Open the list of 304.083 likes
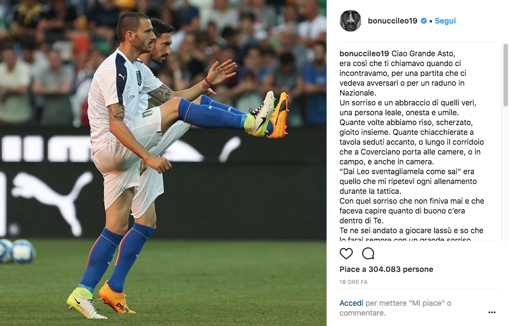Viewport: 509px width, 326px height. (x=386, y=269)
